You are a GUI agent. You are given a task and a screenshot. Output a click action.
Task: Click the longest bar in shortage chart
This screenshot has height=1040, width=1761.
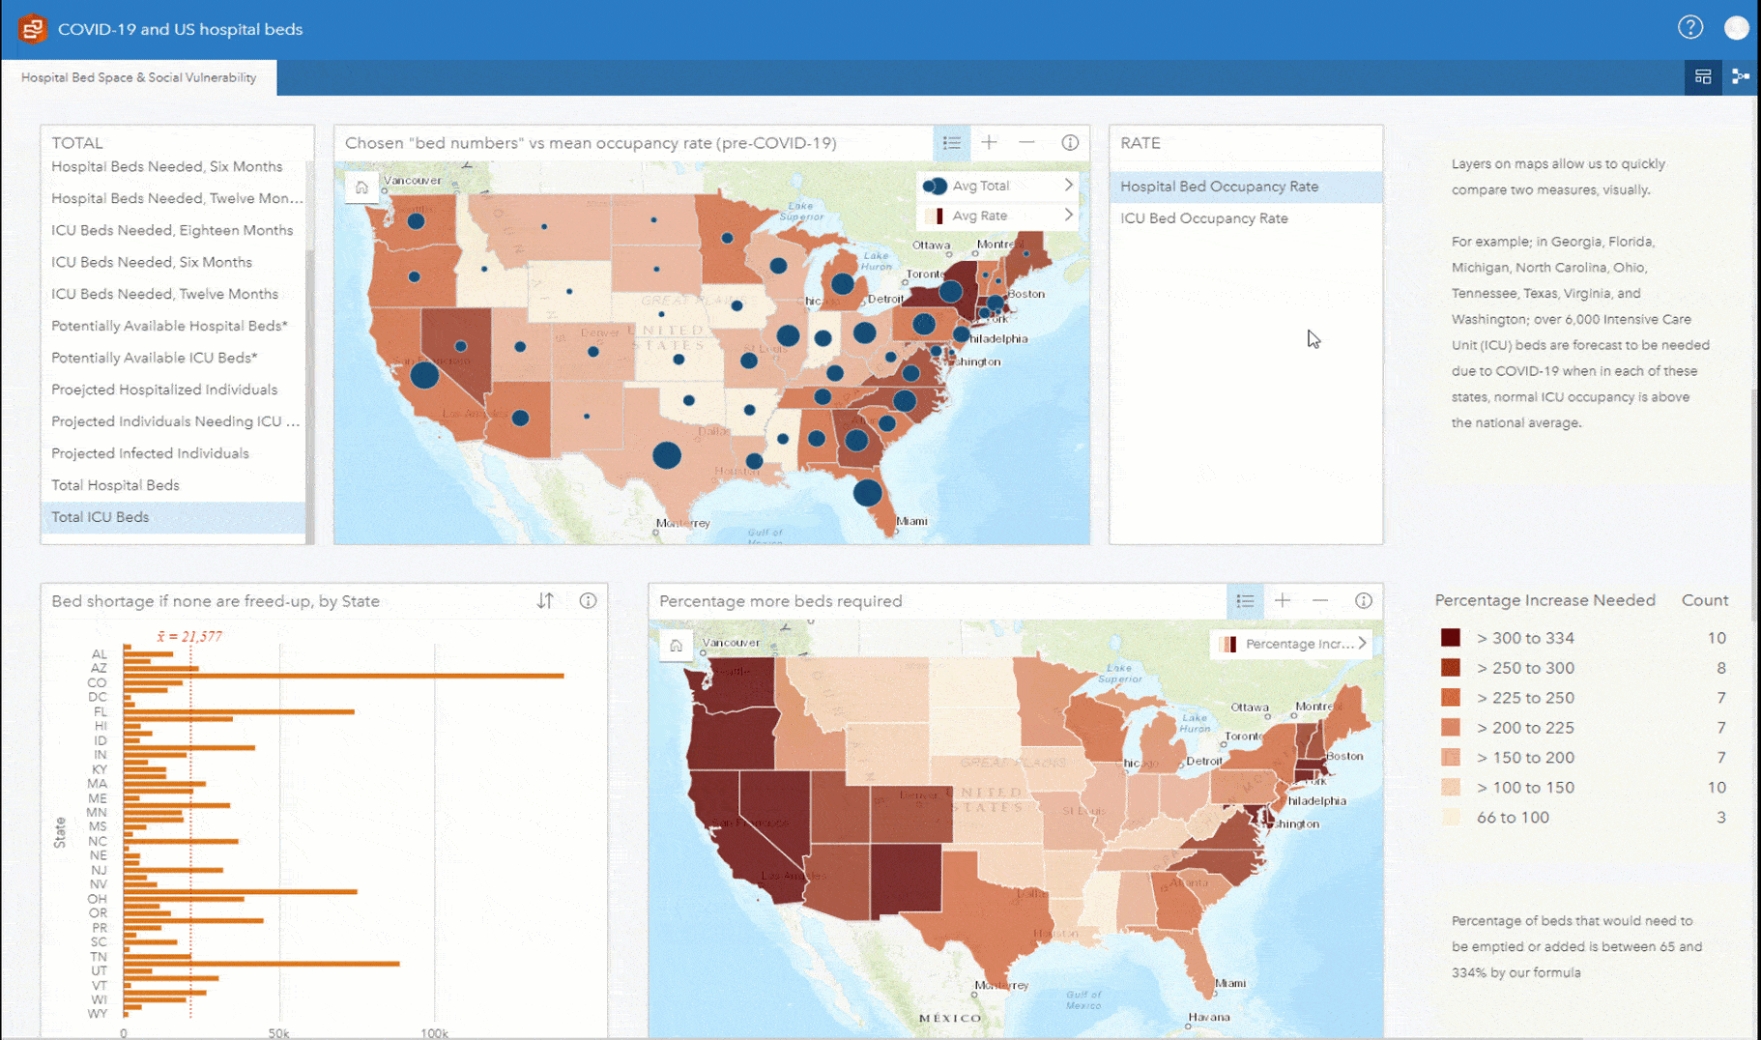point(344,676)
